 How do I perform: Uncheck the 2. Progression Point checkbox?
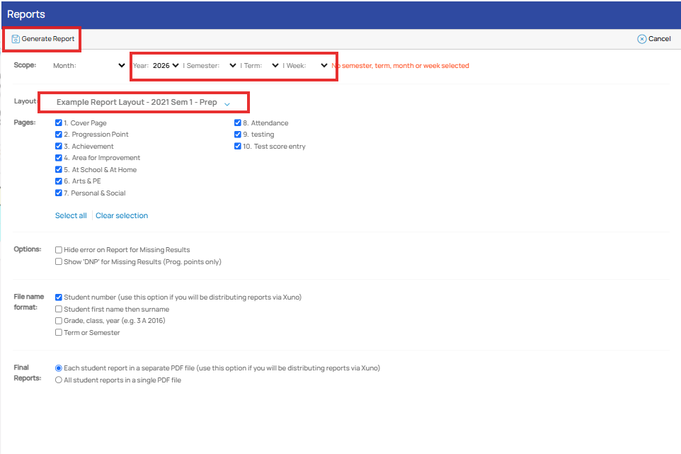click(x=59, y=135)
